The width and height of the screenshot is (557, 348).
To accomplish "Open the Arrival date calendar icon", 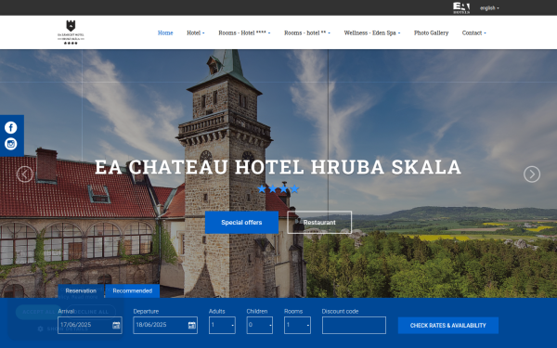I will [x=116, y=326].
